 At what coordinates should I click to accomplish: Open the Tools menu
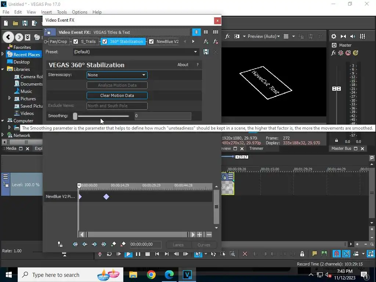(62, 12)
